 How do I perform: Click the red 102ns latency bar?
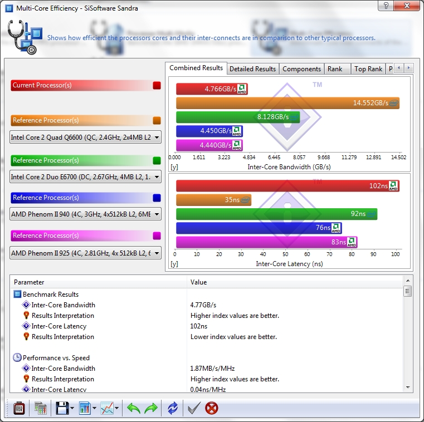tap(287, 186)
